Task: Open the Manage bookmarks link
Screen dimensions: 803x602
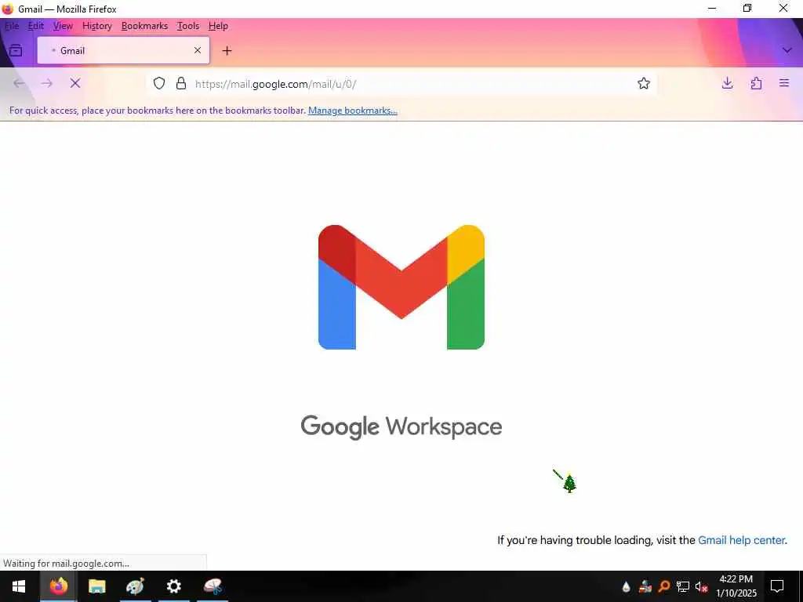Action: coord(352,110)
